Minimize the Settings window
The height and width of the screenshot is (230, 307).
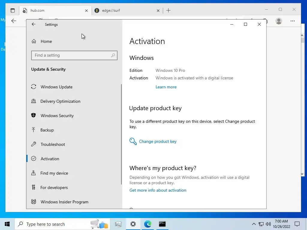232,24
